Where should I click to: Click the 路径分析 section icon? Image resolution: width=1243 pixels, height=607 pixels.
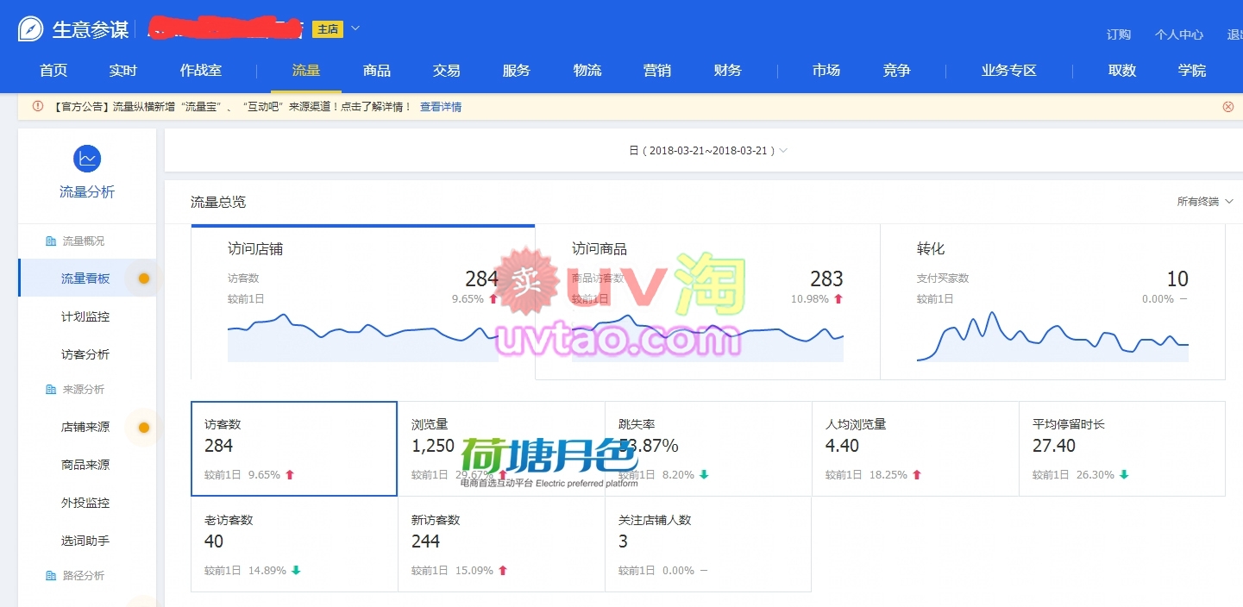click(x=51, y=576)
